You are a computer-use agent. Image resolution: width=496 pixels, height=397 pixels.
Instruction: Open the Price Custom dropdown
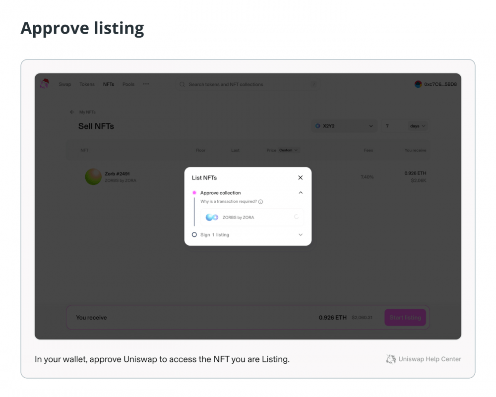(x=289, y=150)
